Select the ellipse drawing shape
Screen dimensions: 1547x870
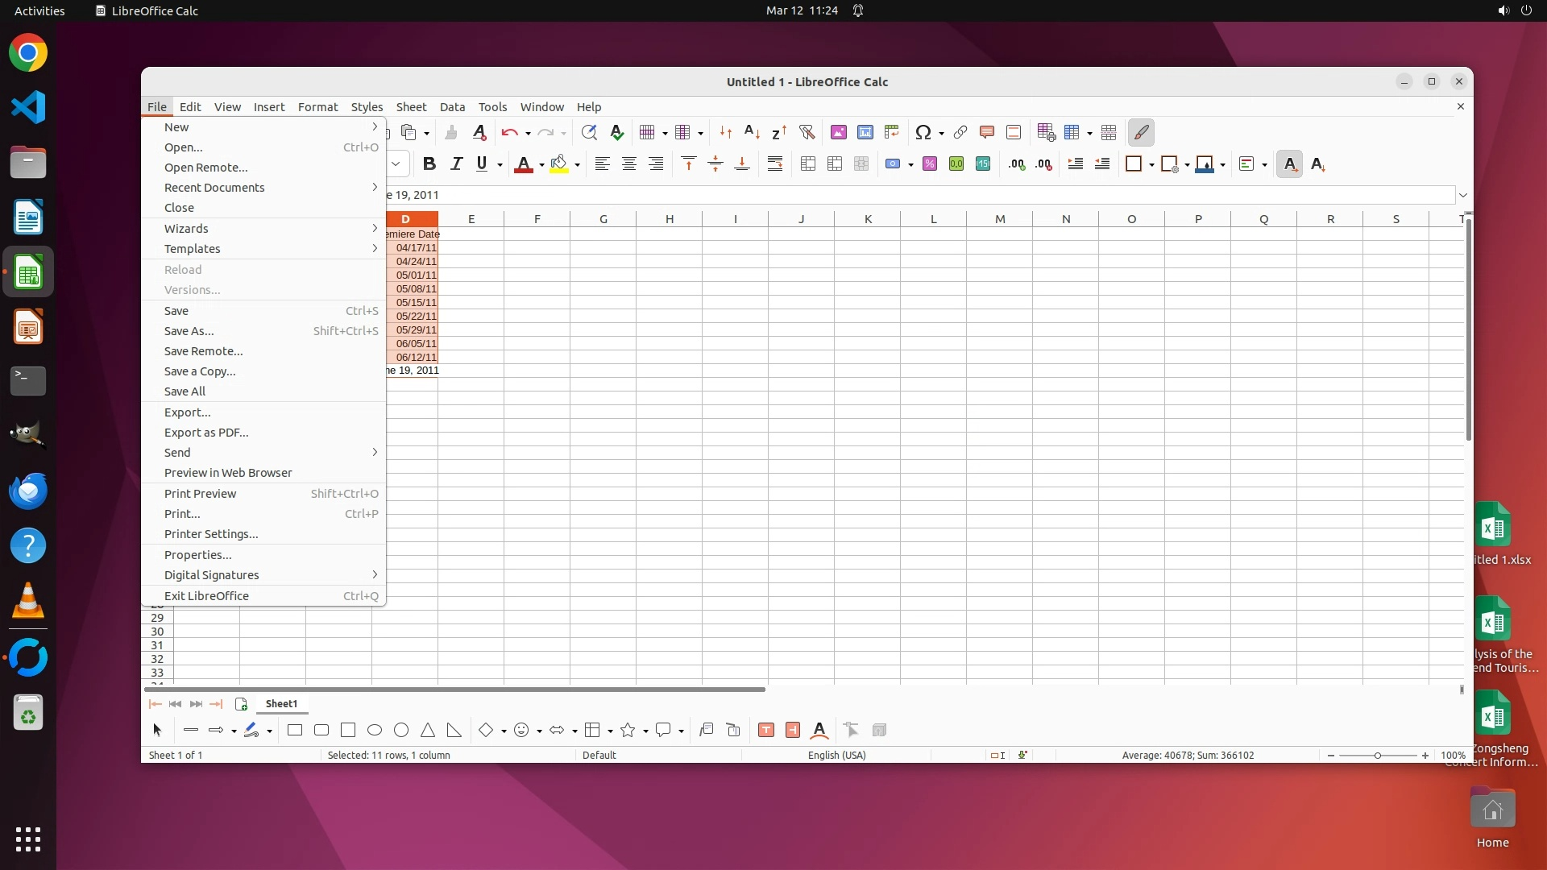(x=375, y=731)
